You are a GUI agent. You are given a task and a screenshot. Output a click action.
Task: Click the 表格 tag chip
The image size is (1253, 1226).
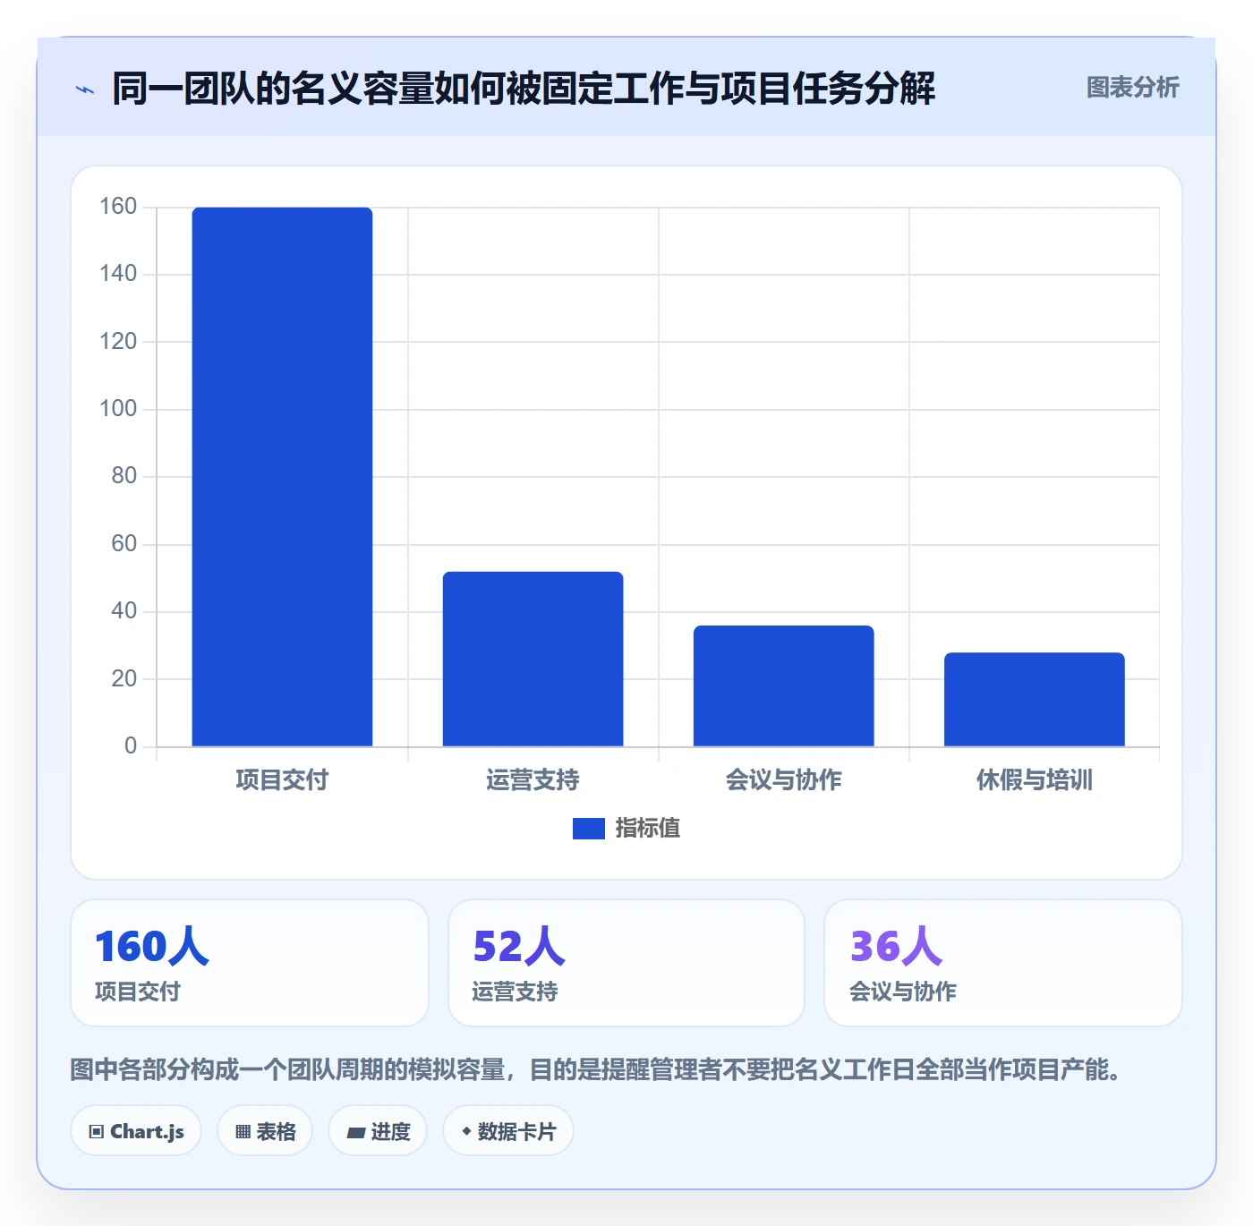coord(265,1131)
